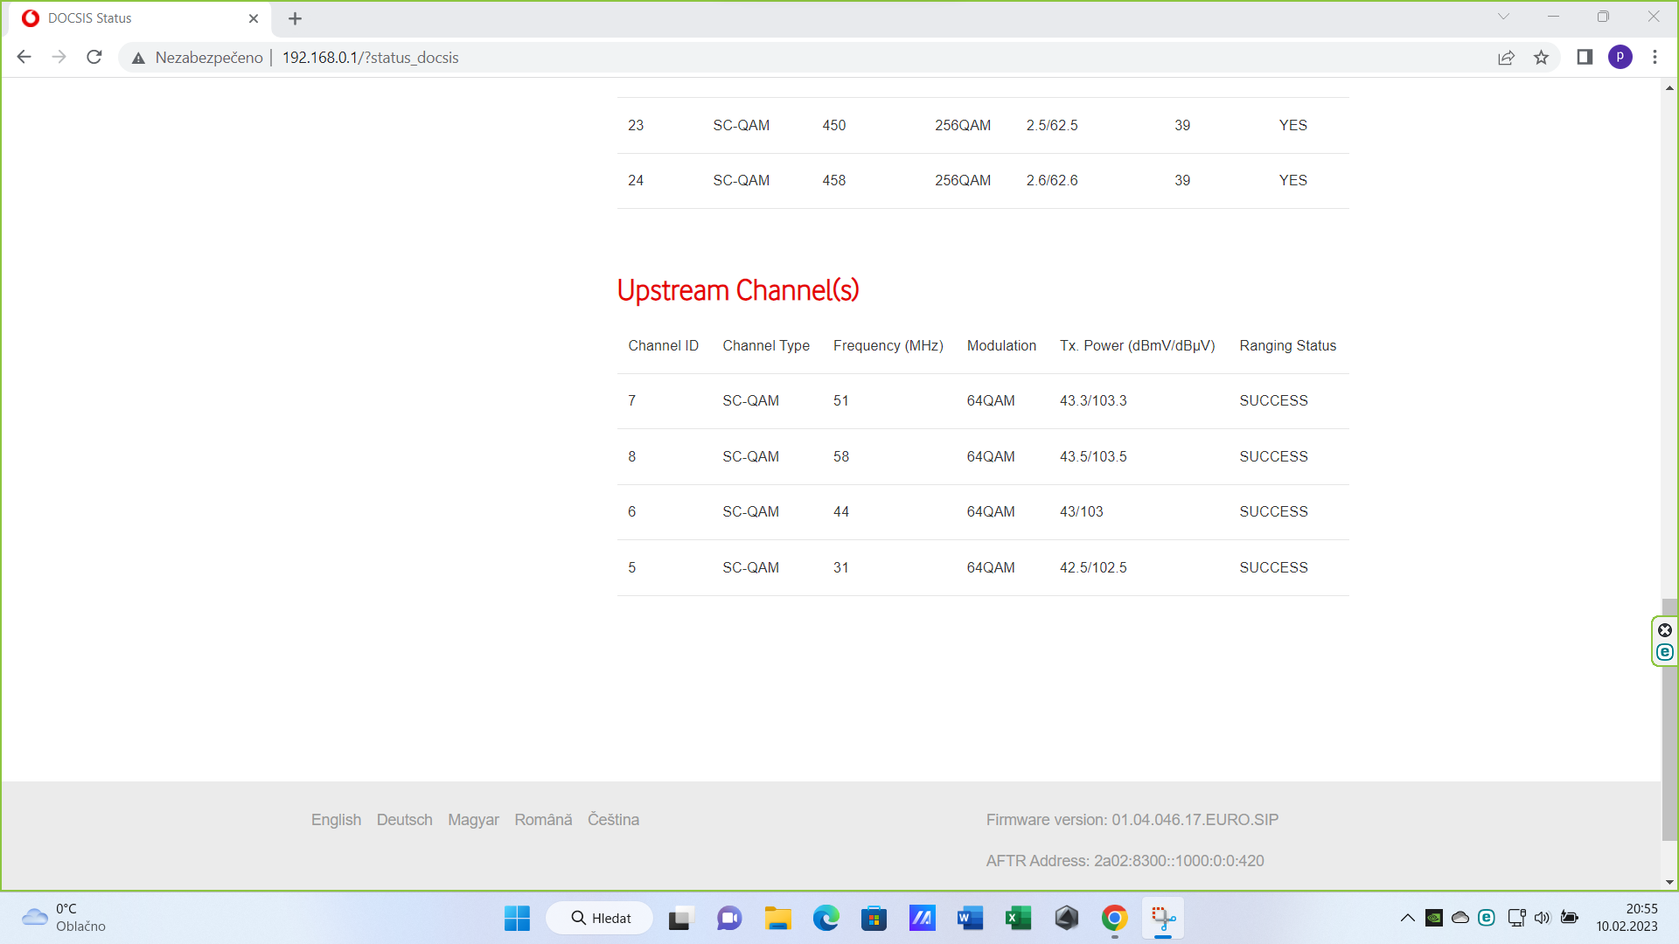The height and width of the screenshot is (944, 1679).
Task: Open the dark hexagon app on taskbar
Action: 1066,918
